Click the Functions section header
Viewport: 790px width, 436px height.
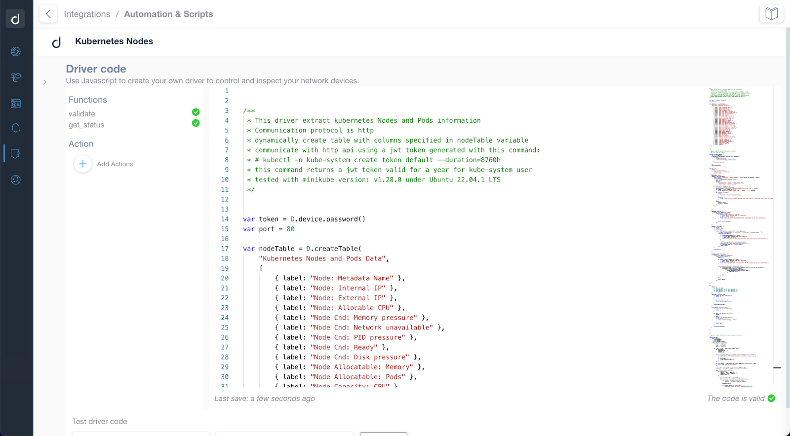[x=88, y=100]
